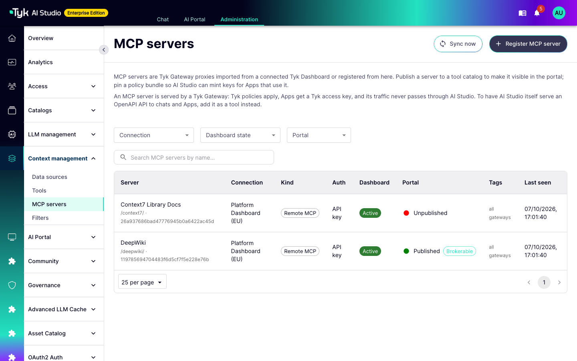Expand the Access menu section
The height and width of the screenshot is (361, 577).
tap(64, 86)
